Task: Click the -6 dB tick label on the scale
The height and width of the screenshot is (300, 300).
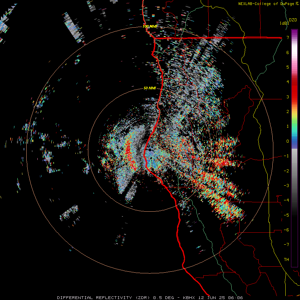Action: (286, 230)
